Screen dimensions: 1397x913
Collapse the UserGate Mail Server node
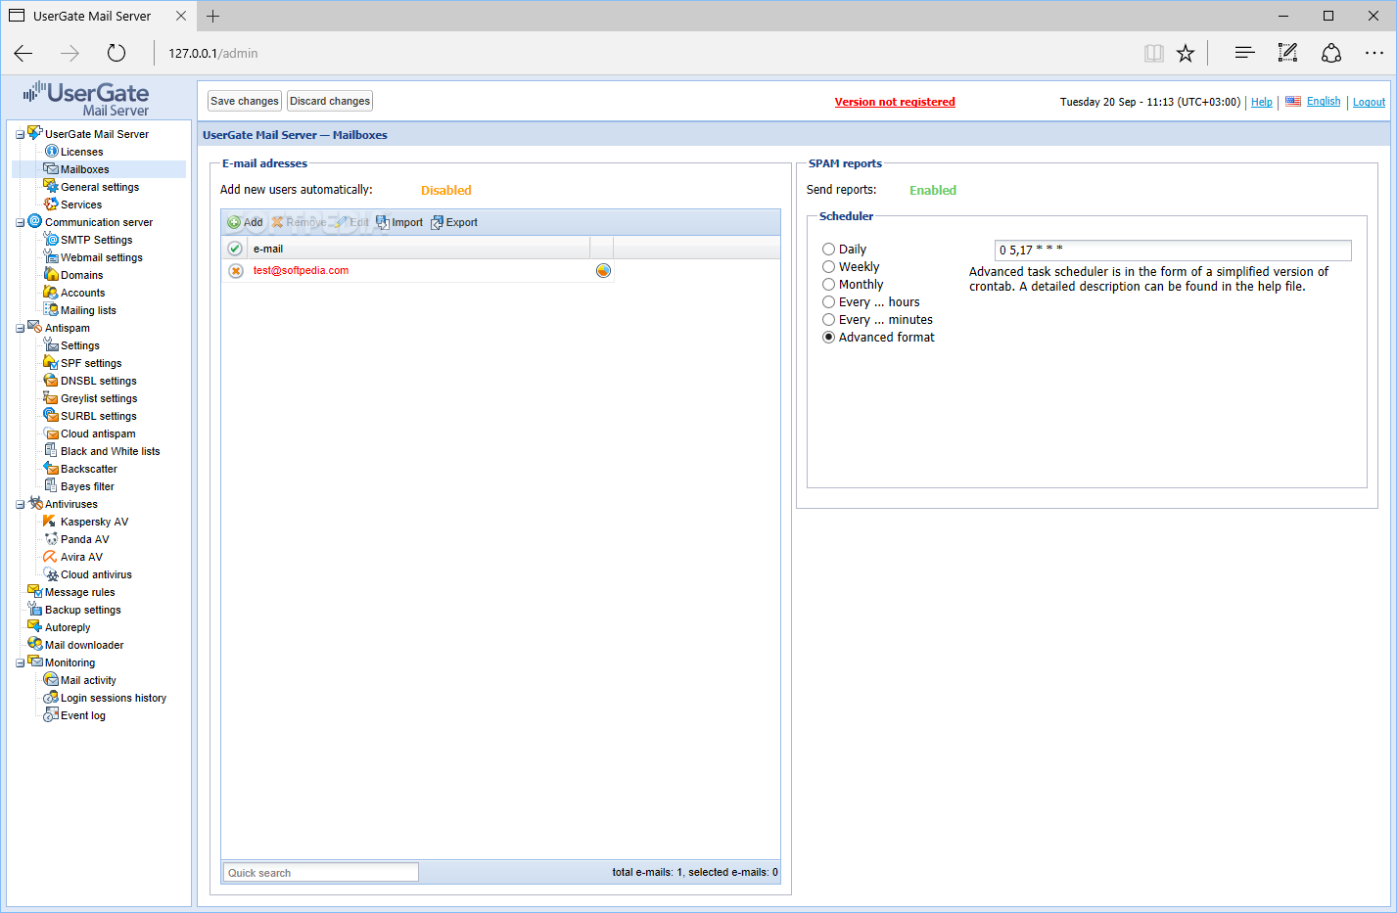(20, 134)
